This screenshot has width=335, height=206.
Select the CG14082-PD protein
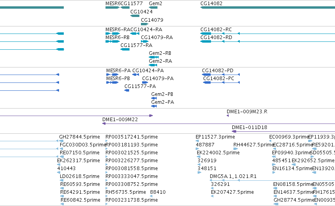click(x=221, y=75)
